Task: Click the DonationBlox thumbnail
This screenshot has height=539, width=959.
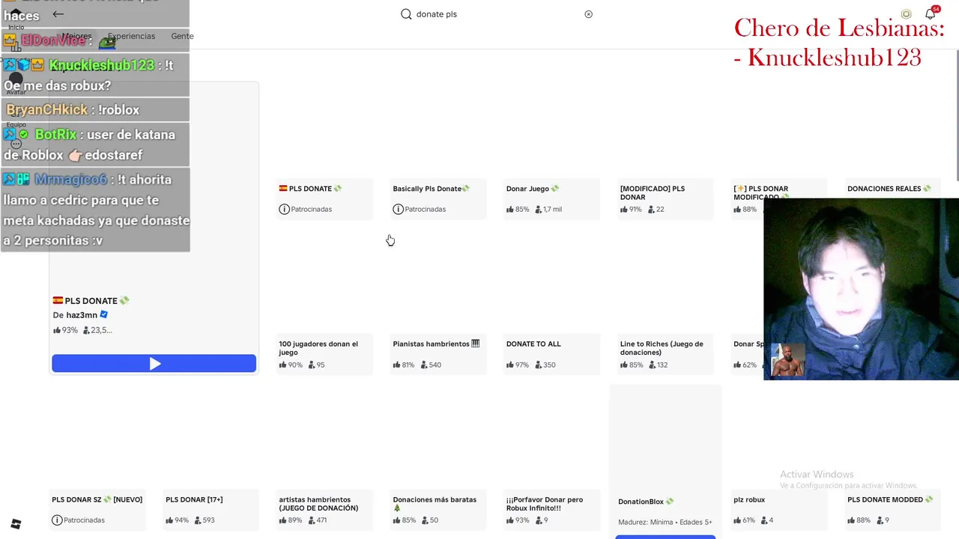Action: pyautogui.click(x=665, y=442)
